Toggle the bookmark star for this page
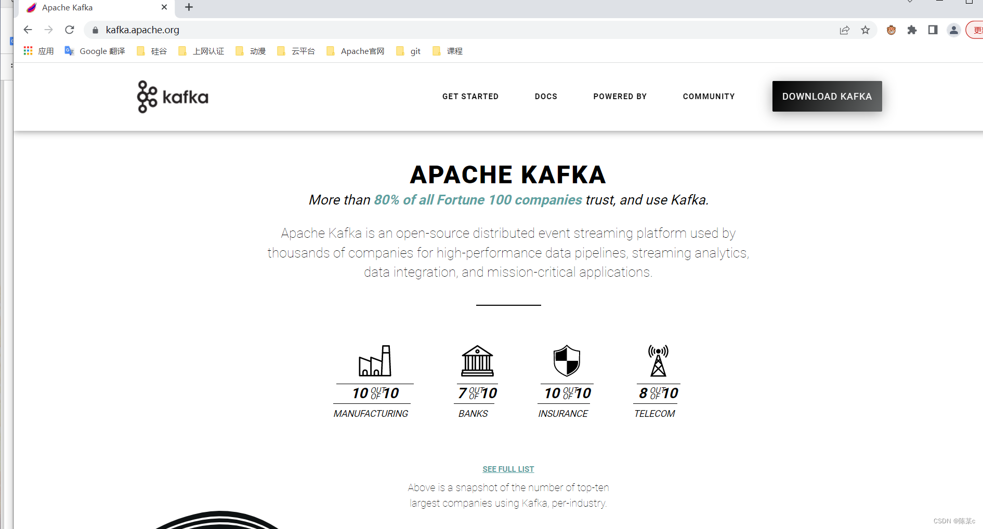983x529 pixels. (x=865, y=30)
